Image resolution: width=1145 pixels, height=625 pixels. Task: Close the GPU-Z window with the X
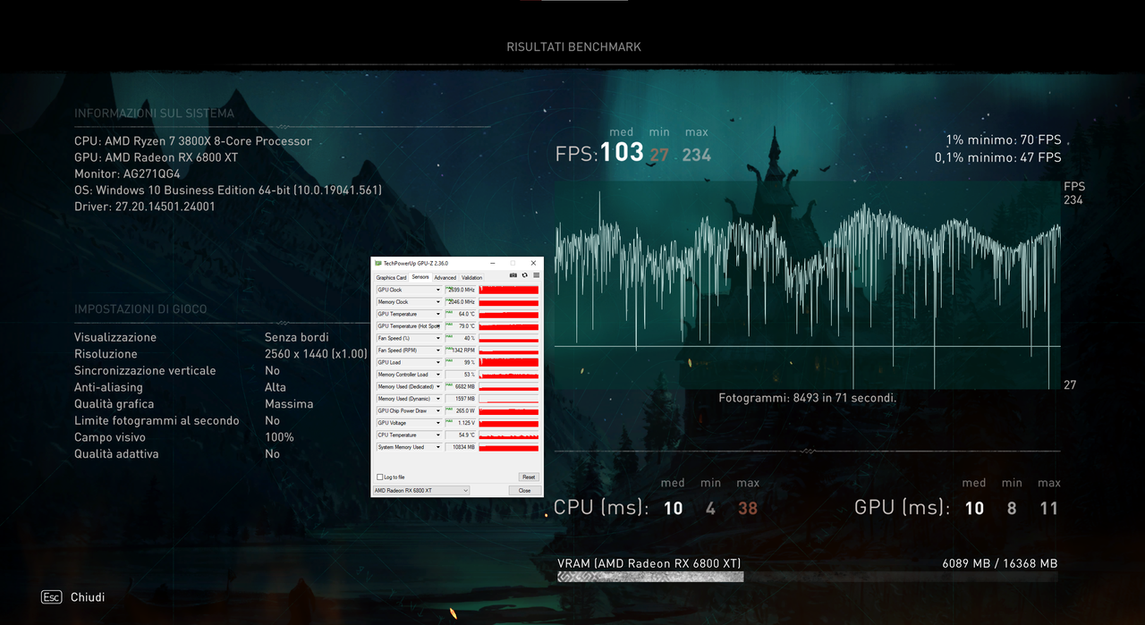[x=533, y=263]
